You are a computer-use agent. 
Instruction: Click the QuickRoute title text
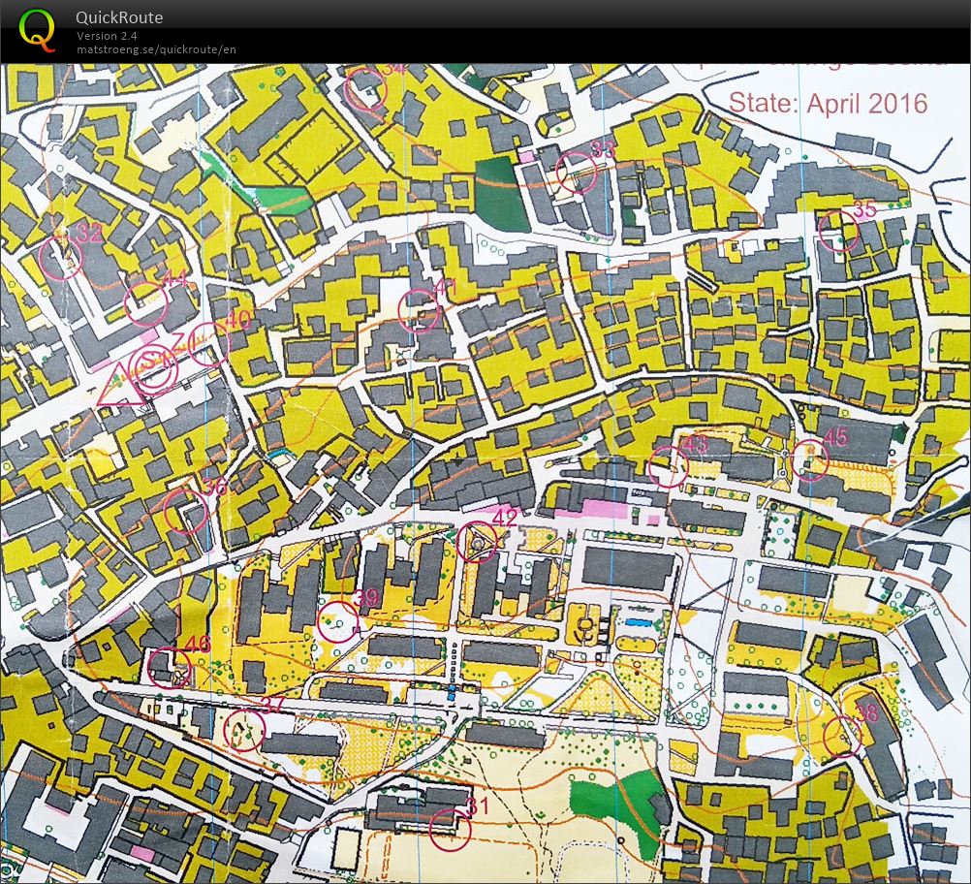[x=119, y=17]
